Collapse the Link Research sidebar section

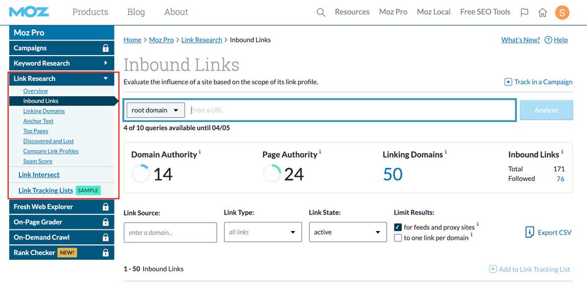coord(105,79)
